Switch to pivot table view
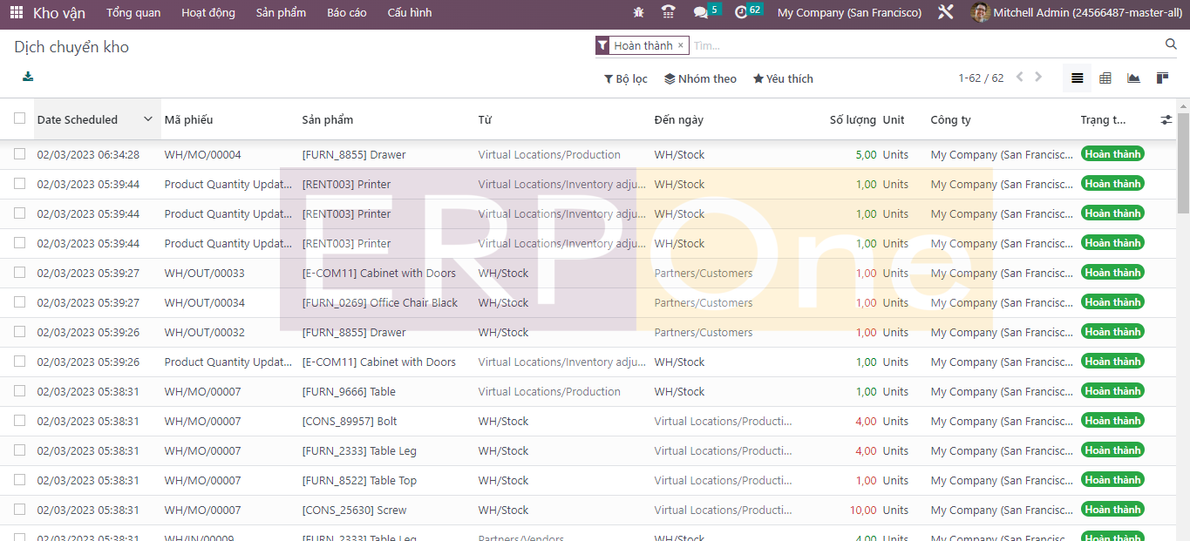The height and width of the screenshot is (541, 1190). pos(1105,78)
